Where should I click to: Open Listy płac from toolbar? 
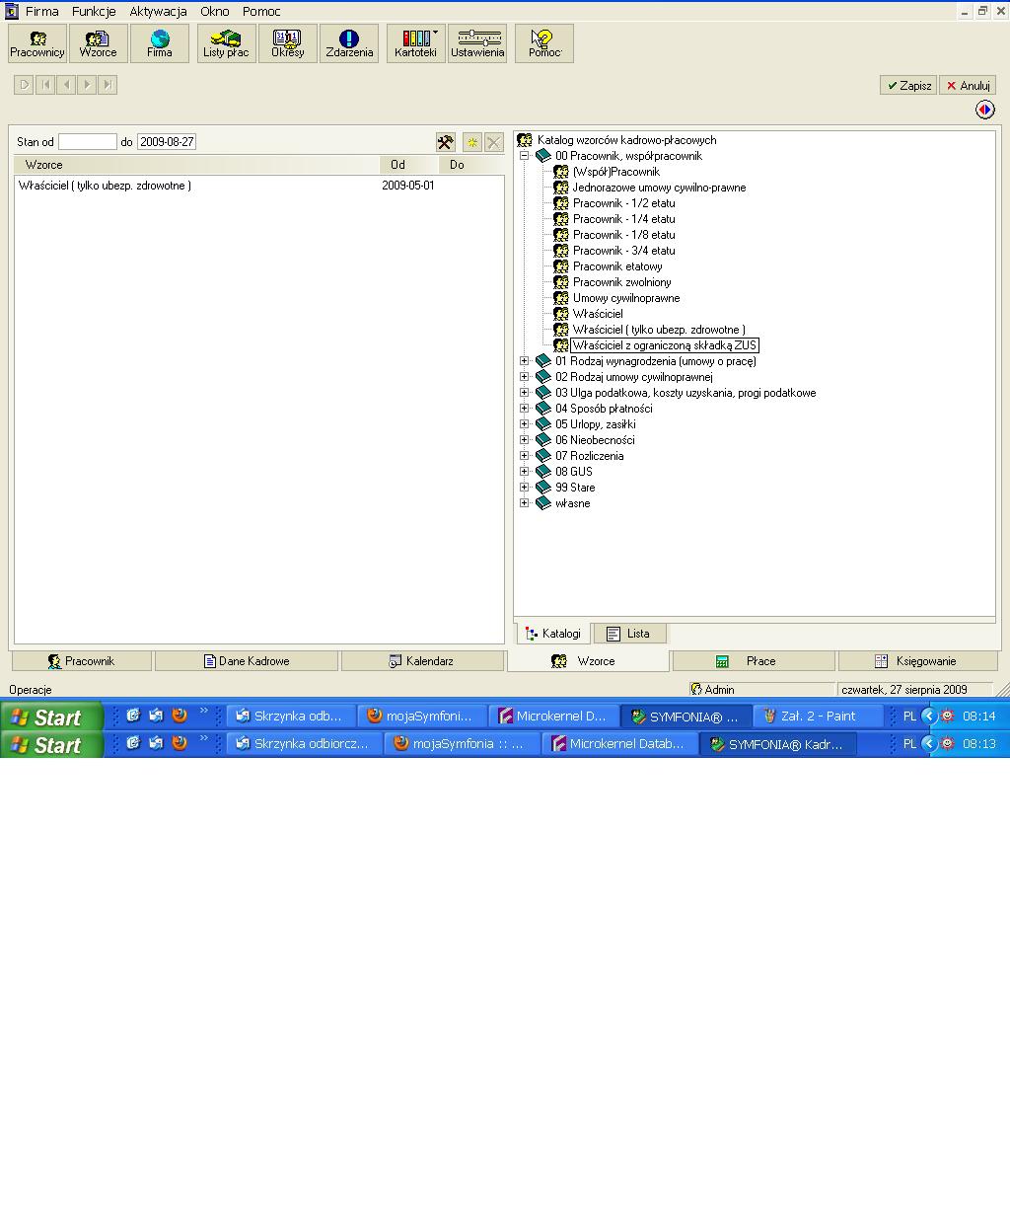click(x=226, y=43)
